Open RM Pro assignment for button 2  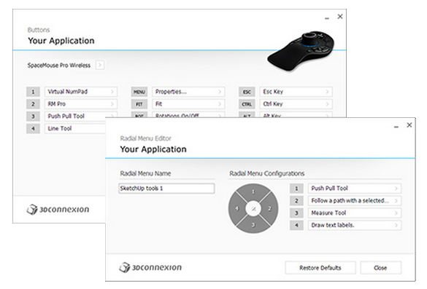[81, 104]
